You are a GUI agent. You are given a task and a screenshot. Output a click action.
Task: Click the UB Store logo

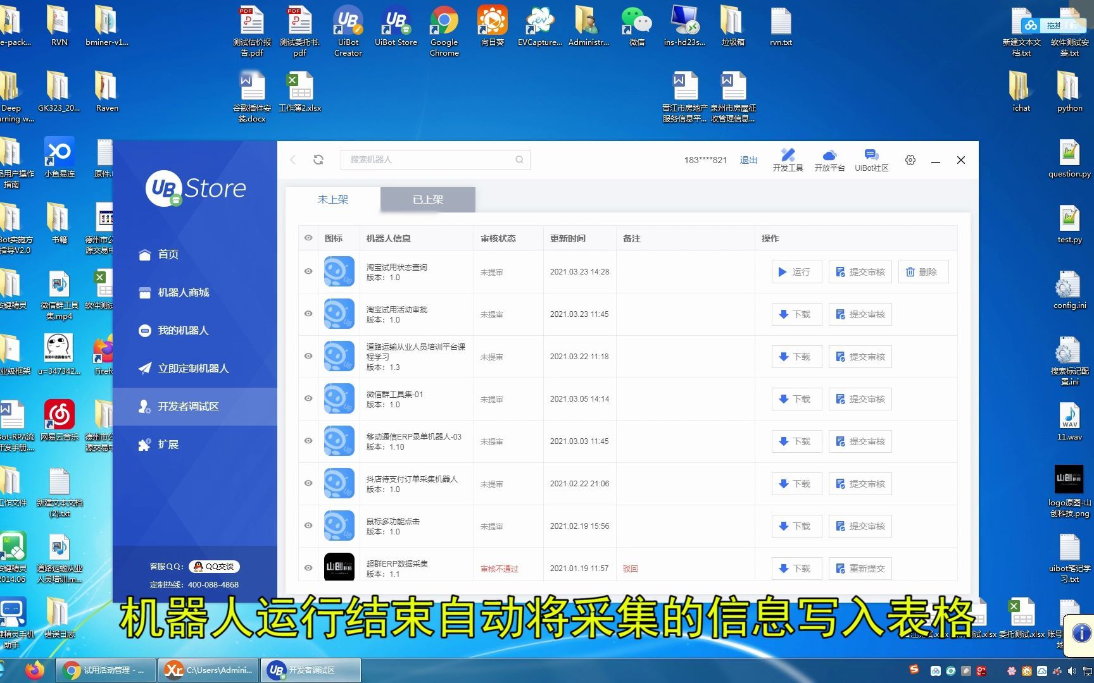click(x=196, y=188)
